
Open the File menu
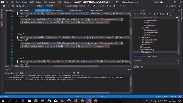click(x=7, y=2)
